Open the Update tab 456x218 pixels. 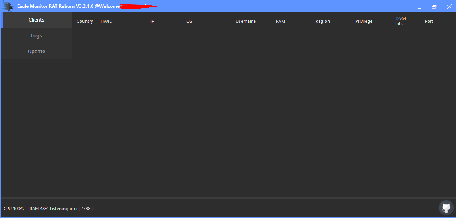[37, 52]
